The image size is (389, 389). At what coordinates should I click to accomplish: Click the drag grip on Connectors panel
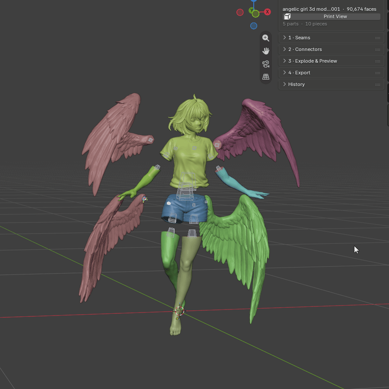pos(378,50)
